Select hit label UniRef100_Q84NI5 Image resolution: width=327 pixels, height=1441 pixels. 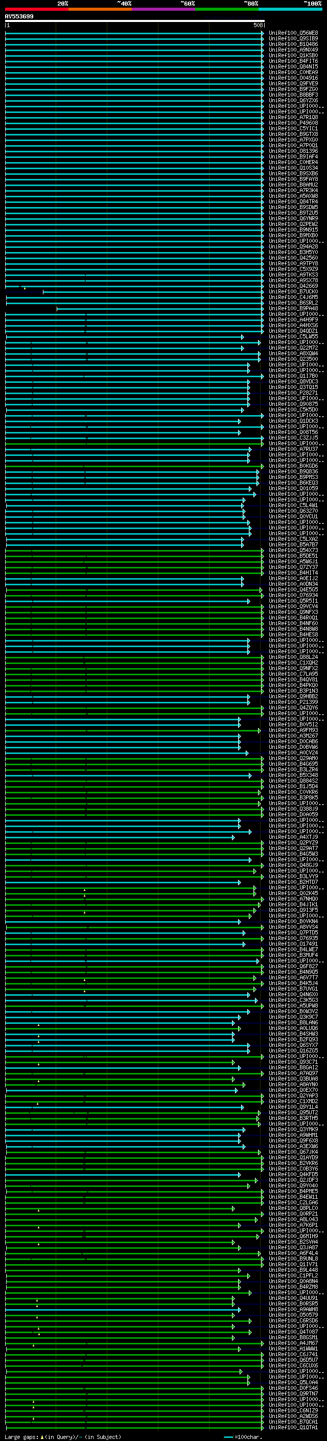[293, 66]
